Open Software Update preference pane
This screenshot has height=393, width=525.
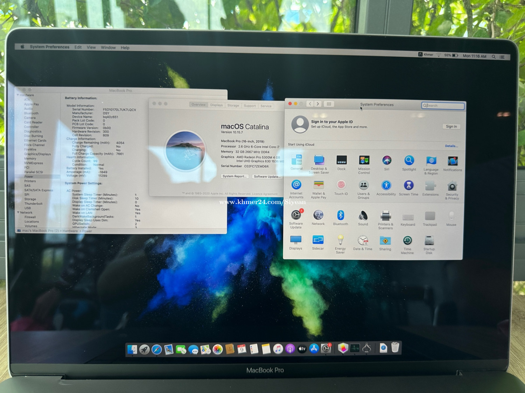(296, 219)
